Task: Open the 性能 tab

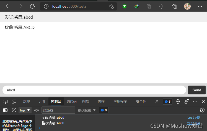Action: tap(86, 102)
